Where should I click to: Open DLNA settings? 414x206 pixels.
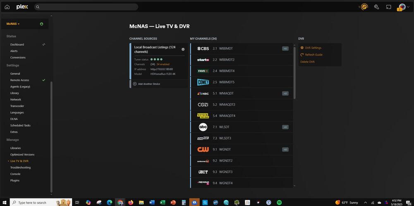pos(14,119)
